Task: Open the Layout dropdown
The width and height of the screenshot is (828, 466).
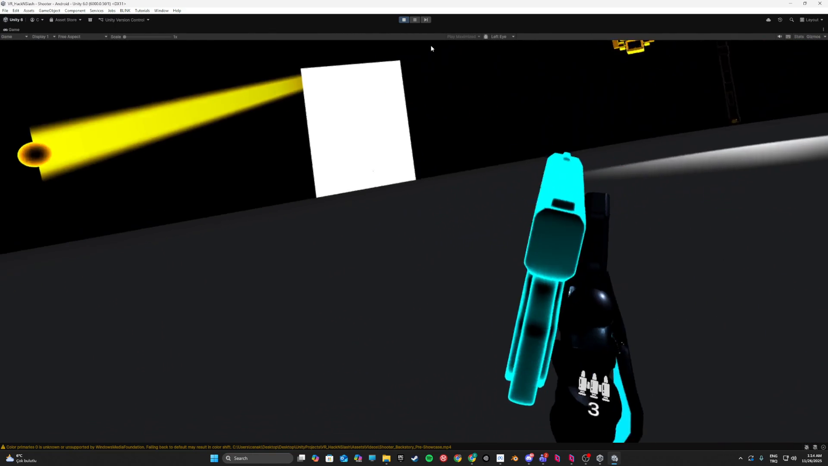Action: click(x=812, y=20)
